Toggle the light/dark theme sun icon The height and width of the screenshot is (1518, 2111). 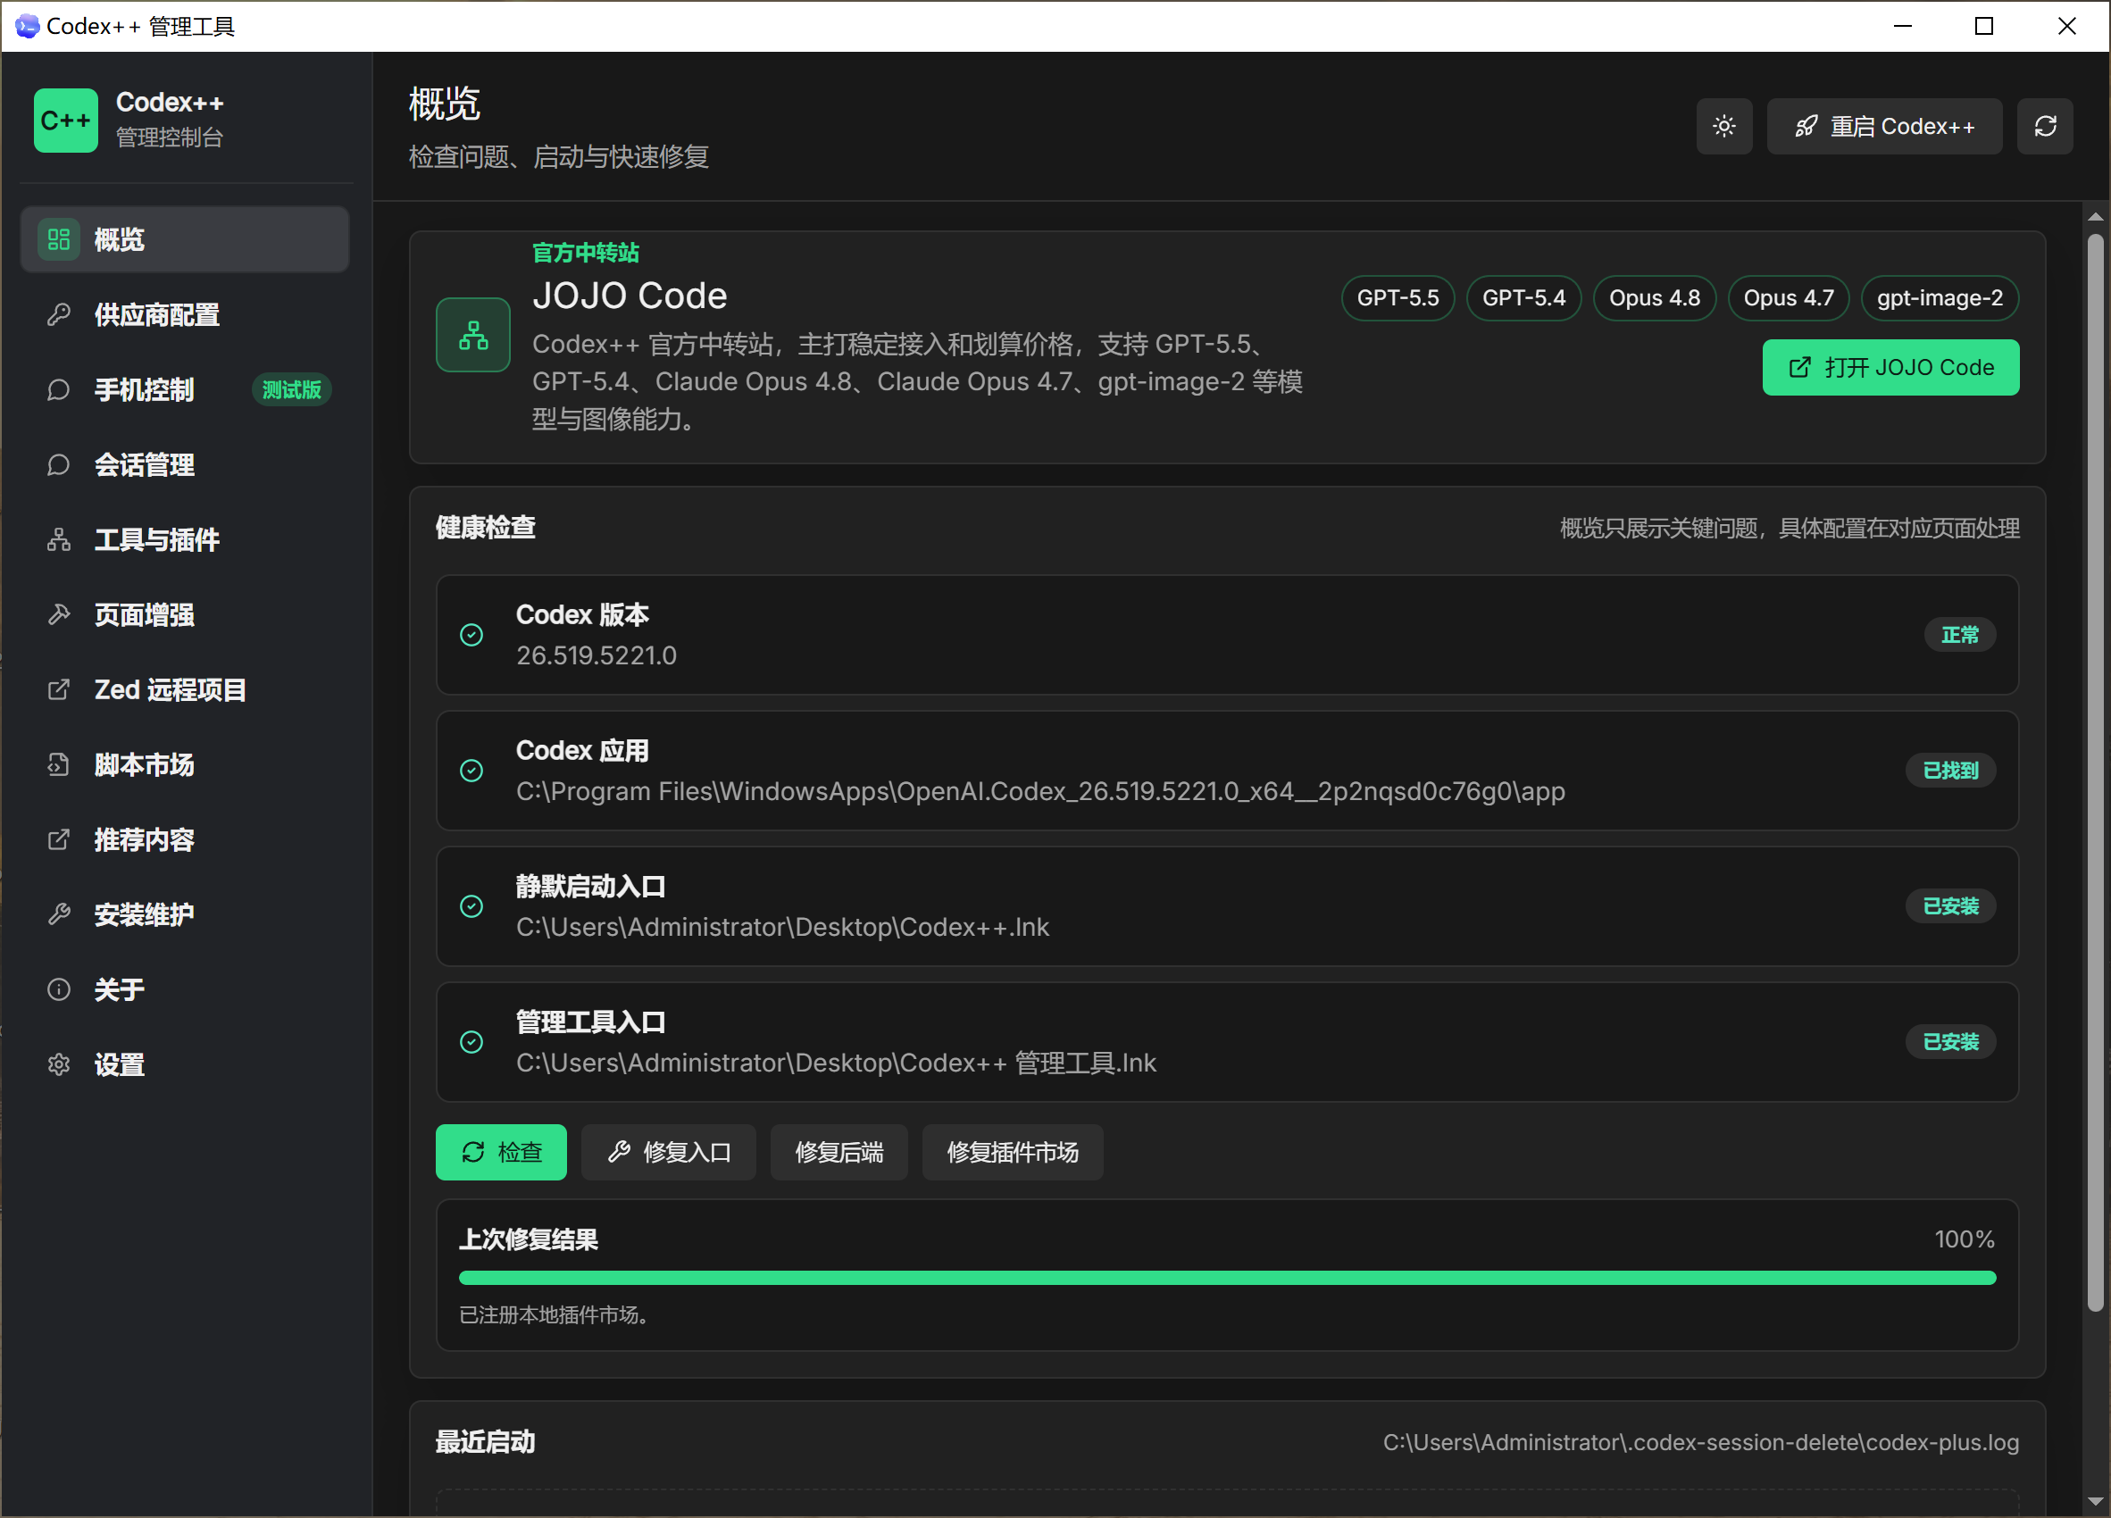pyautogui.click(x=1723, y=127)
